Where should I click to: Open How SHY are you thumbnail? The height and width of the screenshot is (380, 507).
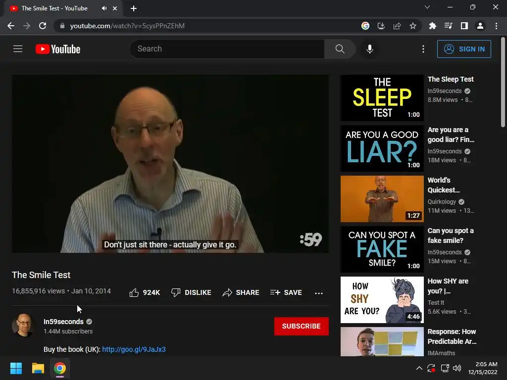pos(382,299)
